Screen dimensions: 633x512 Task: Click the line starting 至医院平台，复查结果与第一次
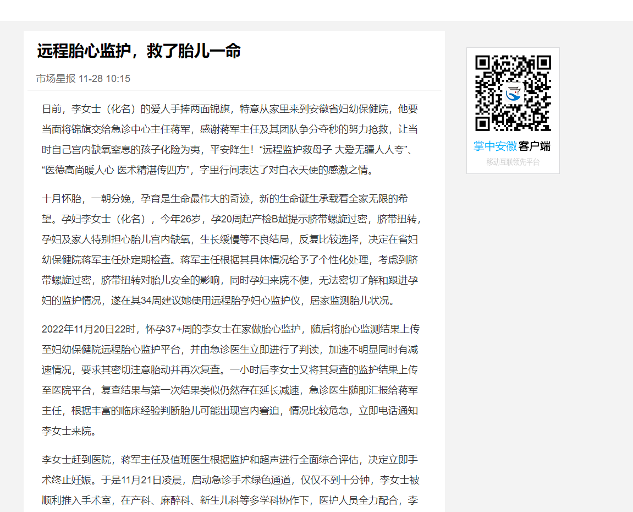pyautogui.click(x=230, y=390)
